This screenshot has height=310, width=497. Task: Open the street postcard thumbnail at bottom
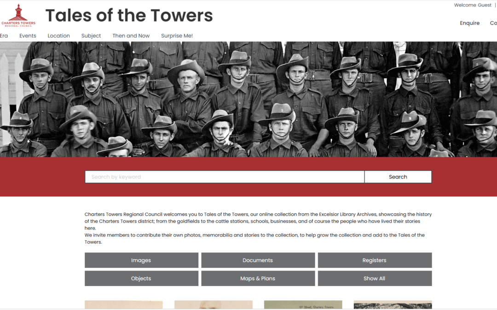pyautogui.click(x=303, y=304)
